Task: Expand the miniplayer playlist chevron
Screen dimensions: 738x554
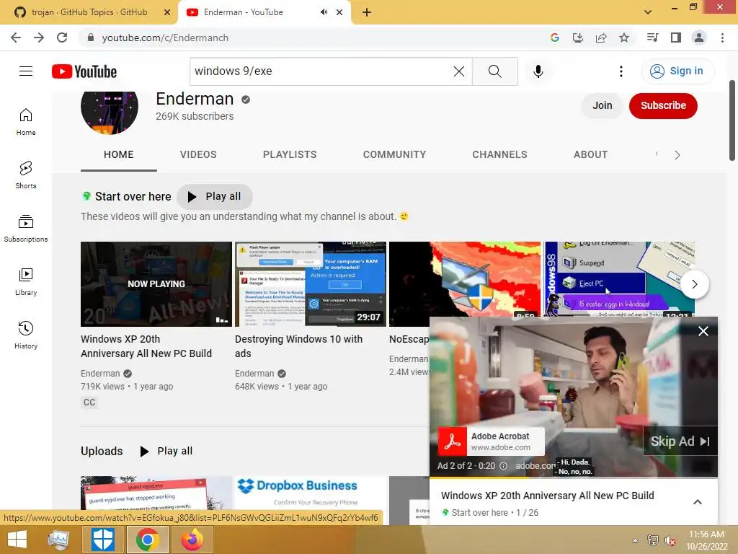Action: point(698,502)
